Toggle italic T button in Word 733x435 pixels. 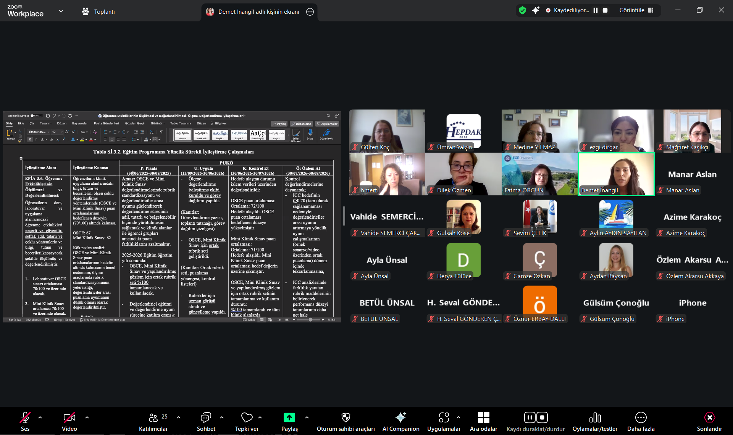point(36,140)
